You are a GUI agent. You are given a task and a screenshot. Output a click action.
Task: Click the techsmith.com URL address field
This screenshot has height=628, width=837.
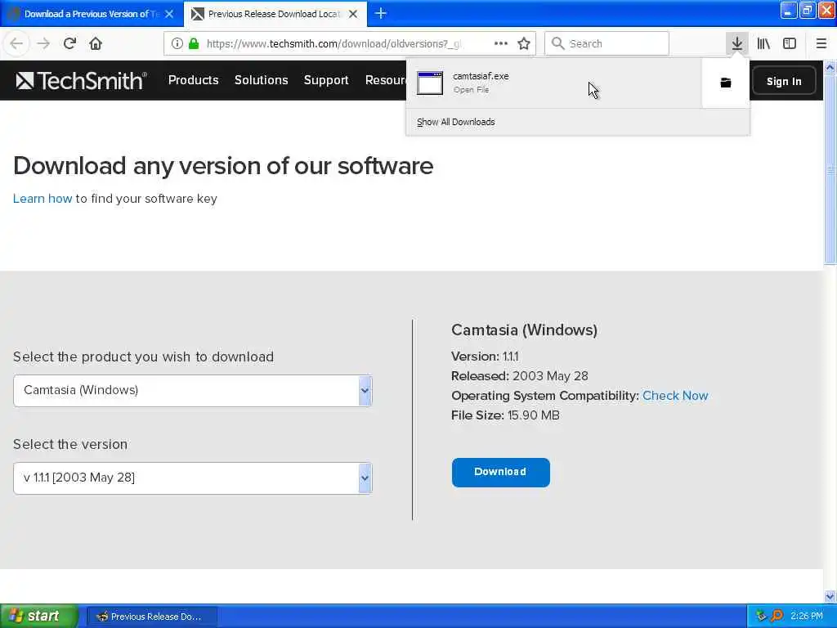(x=333, y=43)
